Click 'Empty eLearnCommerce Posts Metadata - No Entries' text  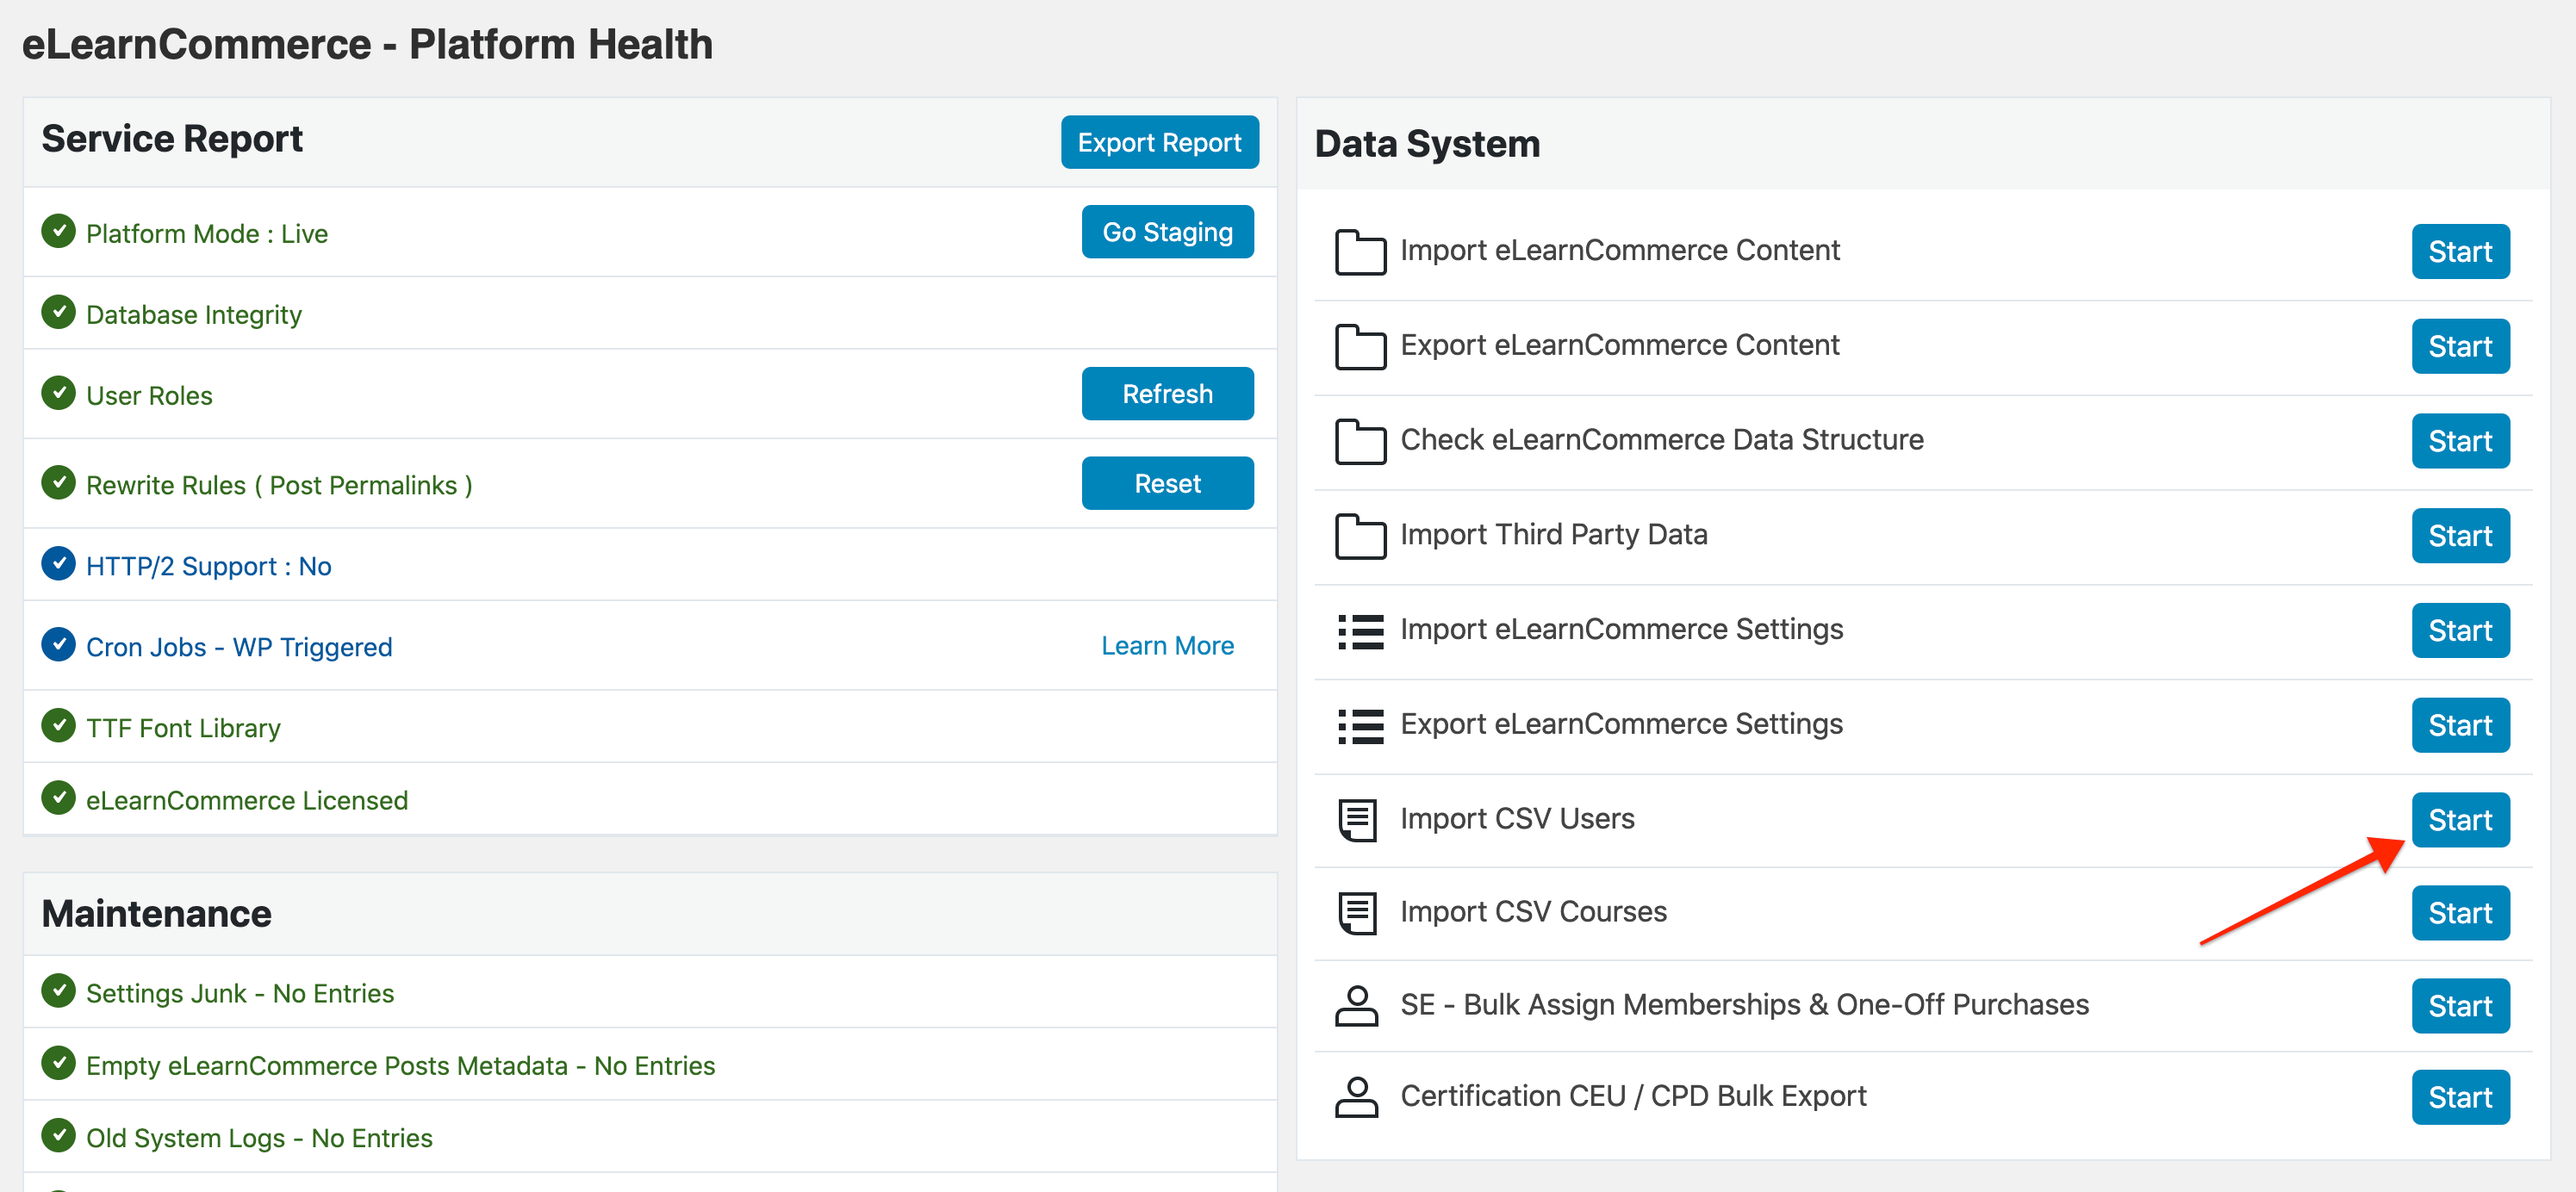(401, 1066)
